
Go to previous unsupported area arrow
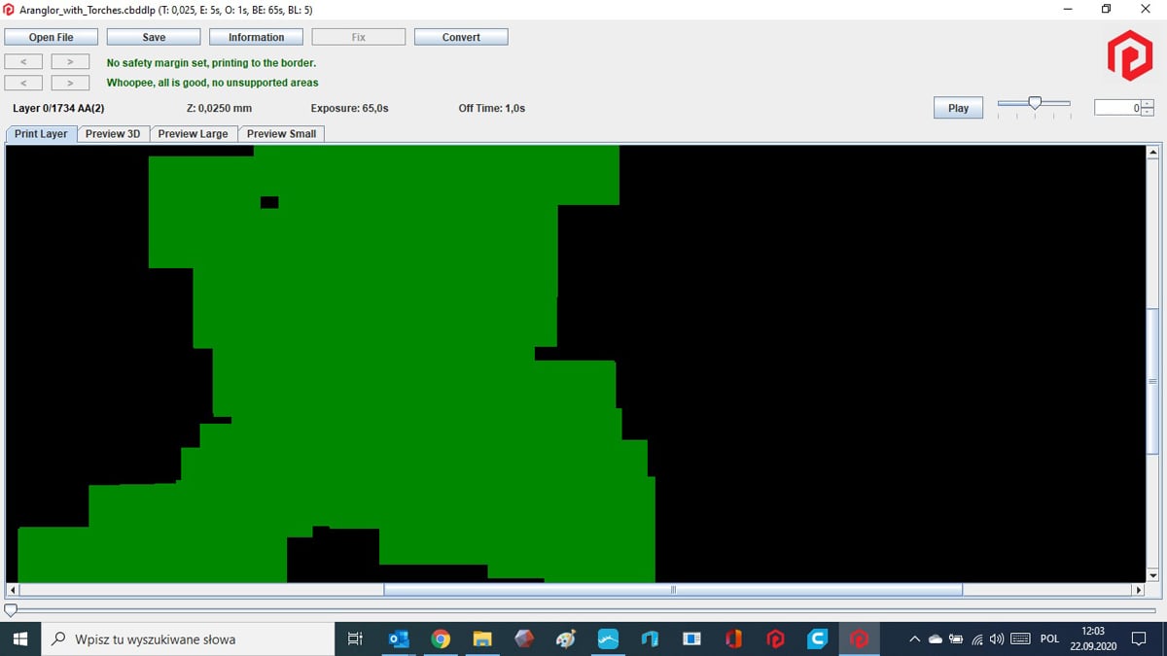point(23,83)
